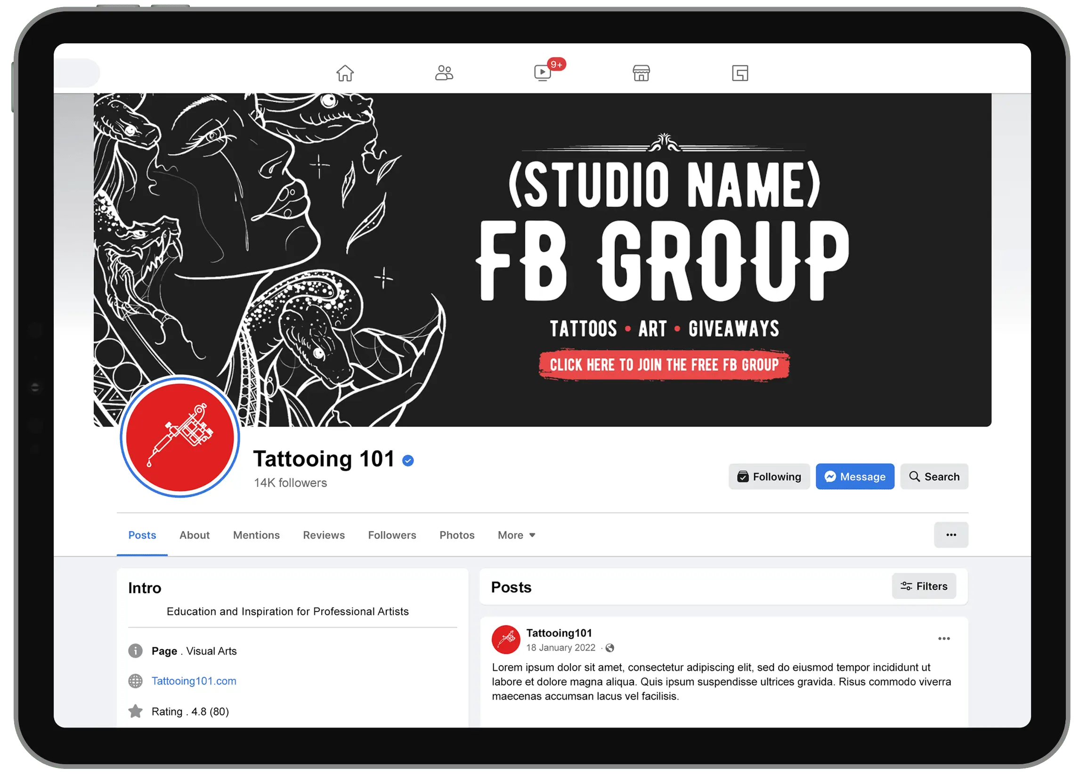Viewport: 1080px width, 775px height.
Task: Open post Filters button
Action: 924,587
